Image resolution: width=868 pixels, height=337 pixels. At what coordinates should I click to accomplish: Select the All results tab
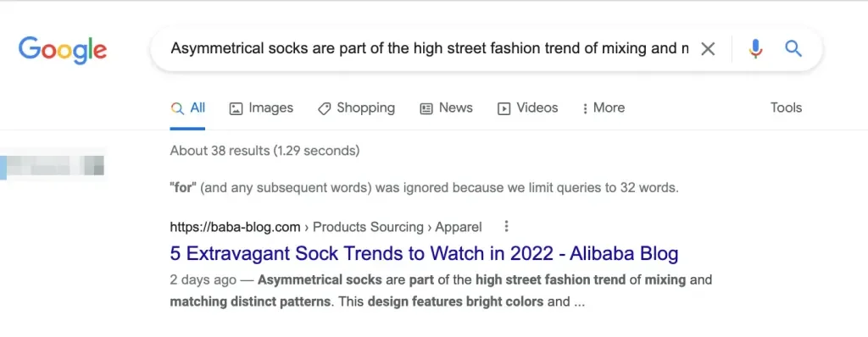[x=187, y=108]
